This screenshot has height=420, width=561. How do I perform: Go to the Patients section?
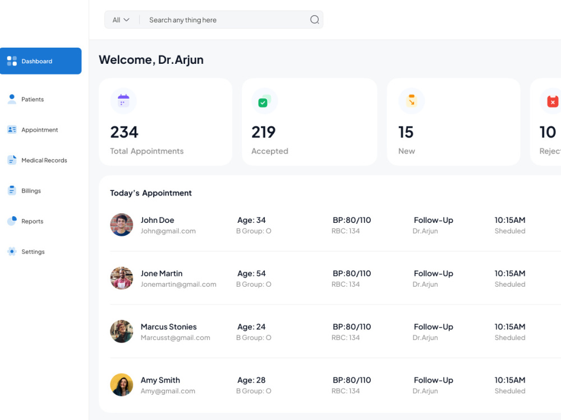pos(33,99)
